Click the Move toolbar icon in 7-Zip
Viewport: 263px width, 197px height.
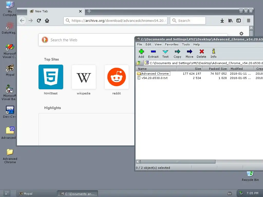190,54
